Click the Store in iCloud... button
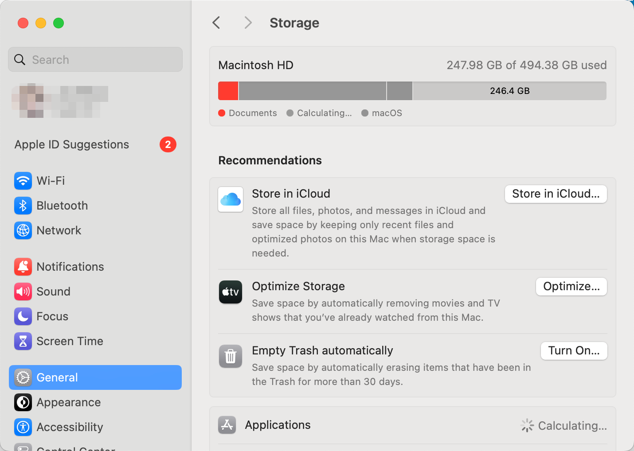This screenshot has width=634, height=451. coord(556,194)
